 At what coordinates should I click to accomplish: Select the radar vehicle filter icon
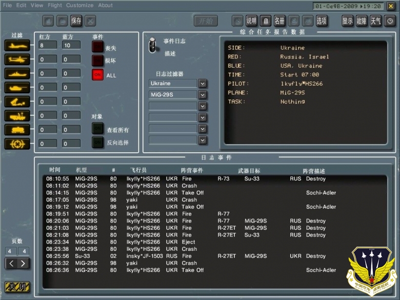(x=17, y=116)
